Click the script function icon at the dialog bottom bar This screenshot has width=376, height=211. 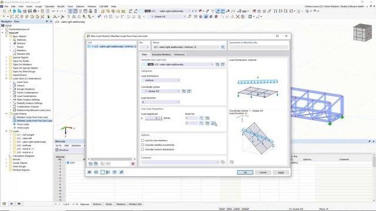pos(122,172)
